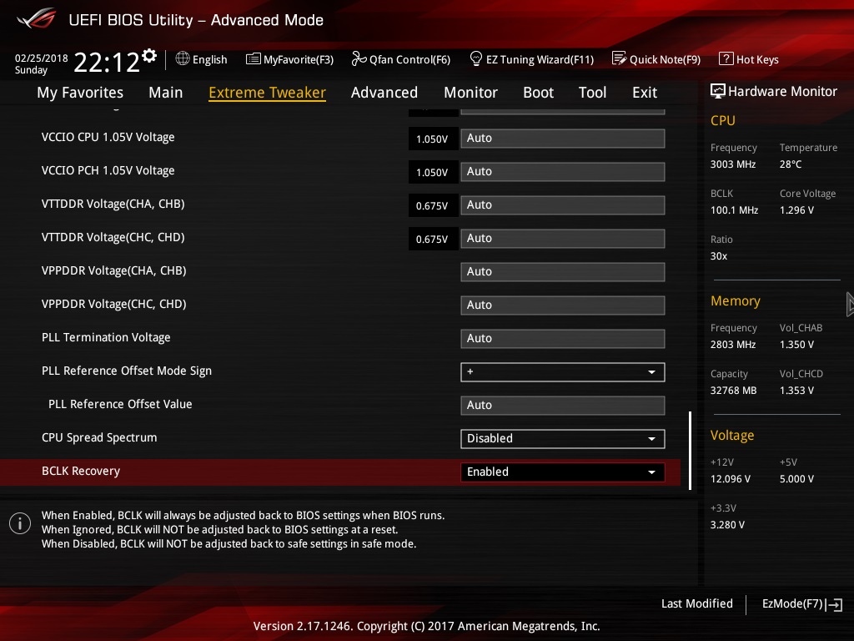Image resolution: width=854 pixels, height=641 pixels.
Task: Click the +12V reading 12.096 V
Action: pos(730,478)
